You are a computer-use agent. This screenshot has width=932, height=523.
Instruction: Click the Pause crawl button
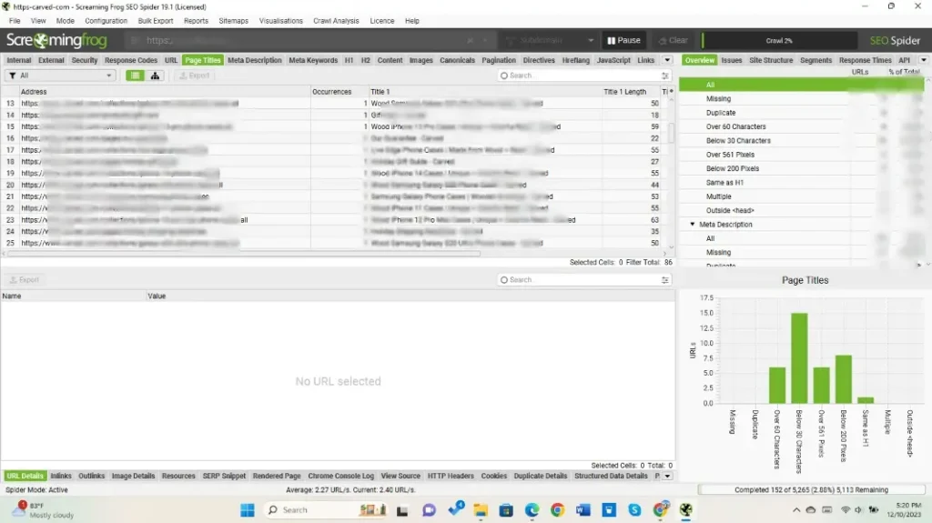pyautogui.click(x=623, y=40)
